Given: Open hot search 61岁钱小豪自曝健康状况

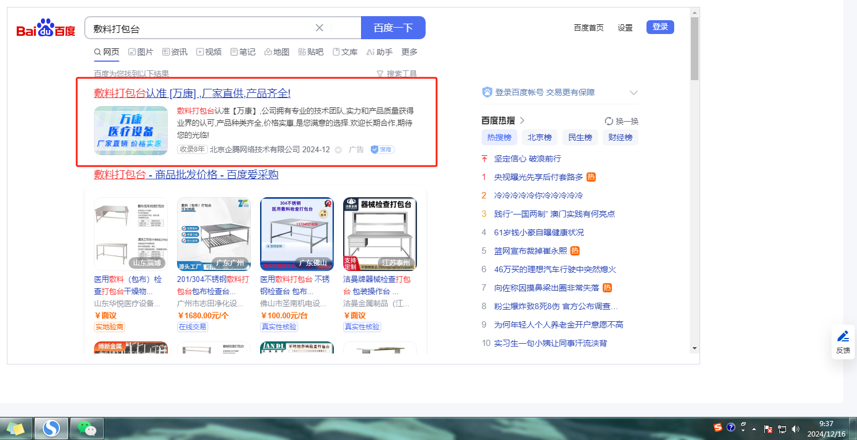Looking at the screenshot, I should point(539,232).
